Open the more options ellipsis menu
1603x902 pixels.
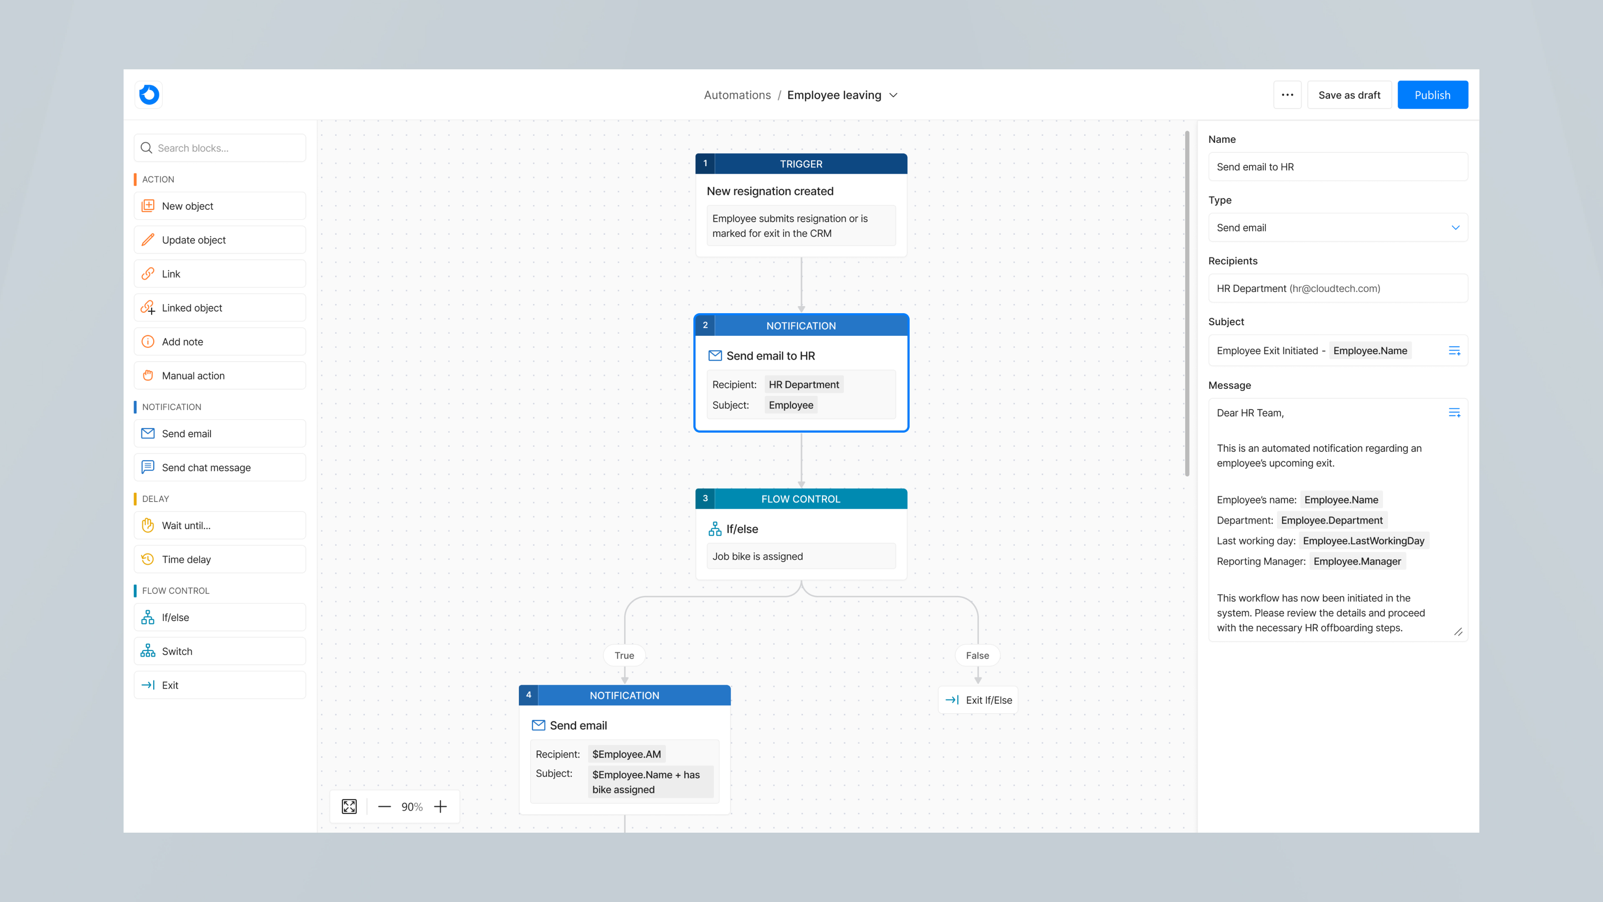point(1287,95)
